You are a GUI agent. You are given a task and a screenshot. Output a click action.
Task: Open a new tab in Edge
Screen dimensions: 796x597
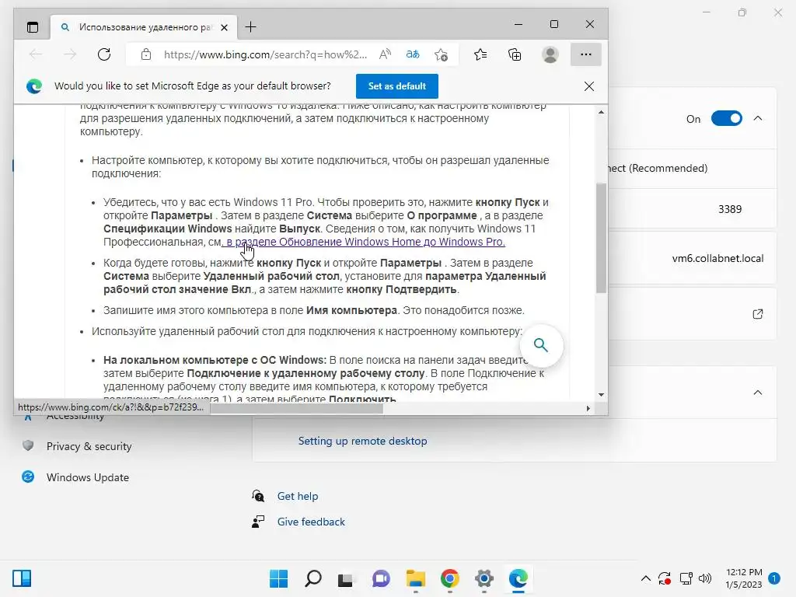pos(251,27)
